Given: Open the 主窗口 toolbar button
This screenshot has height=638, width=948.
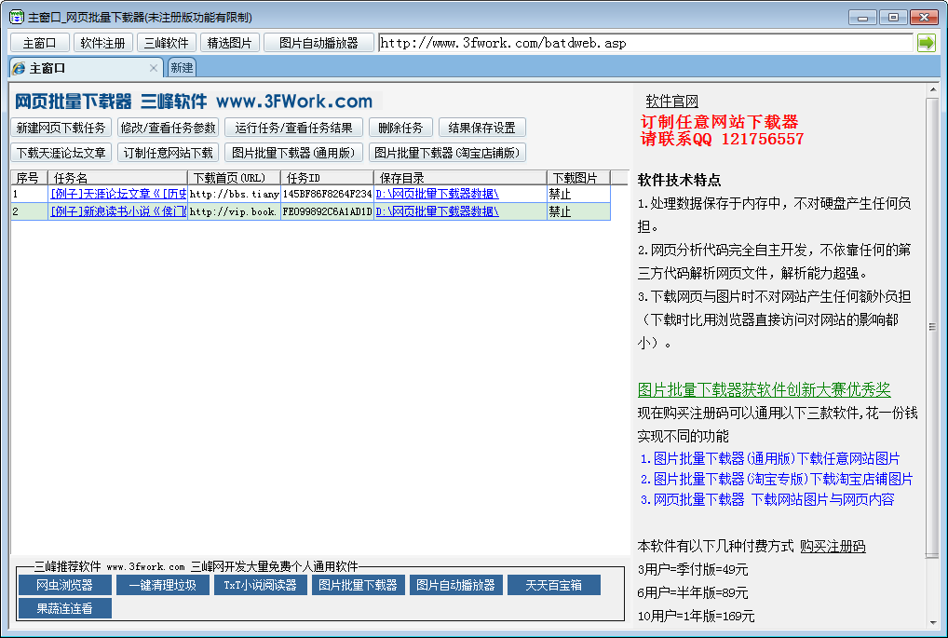Looking at the screenshot, I should (40, 43).
